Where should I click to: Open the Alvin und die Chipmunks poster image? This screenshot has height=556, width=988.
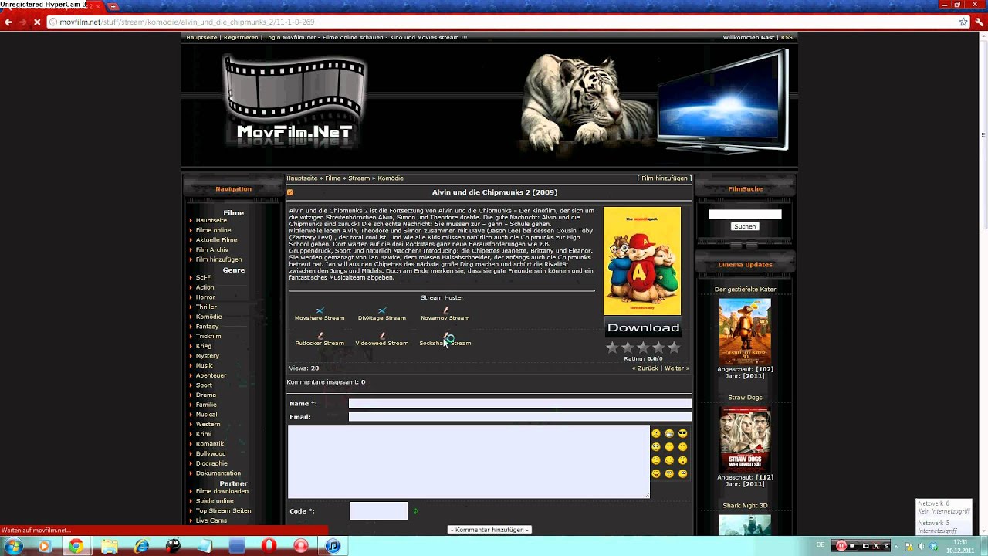click(x=642, y=261)
